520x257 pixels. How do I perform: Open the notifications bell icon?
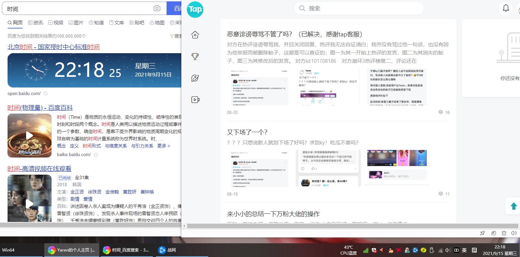506,8
